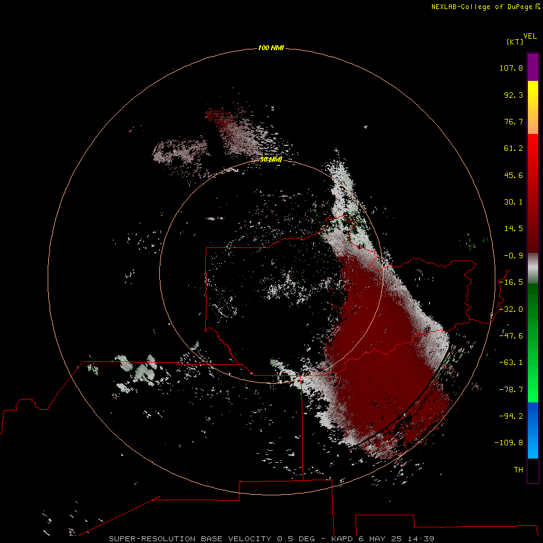Click the -16.5 velocity scale value
The height and width of the screenshot is (543, 543).
pyautogui.click(x=511, y=282)
